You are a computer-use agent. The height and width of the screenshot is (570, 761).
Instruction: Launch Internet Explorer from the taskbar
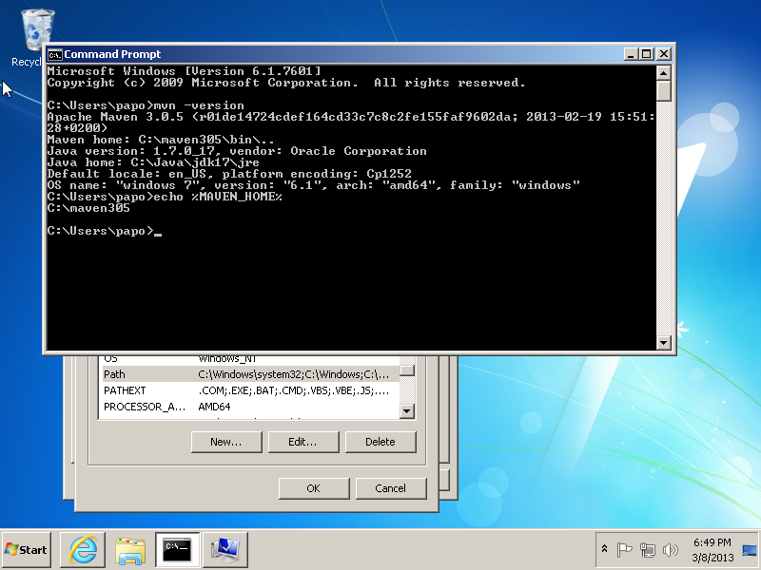[x=83, y=550]
